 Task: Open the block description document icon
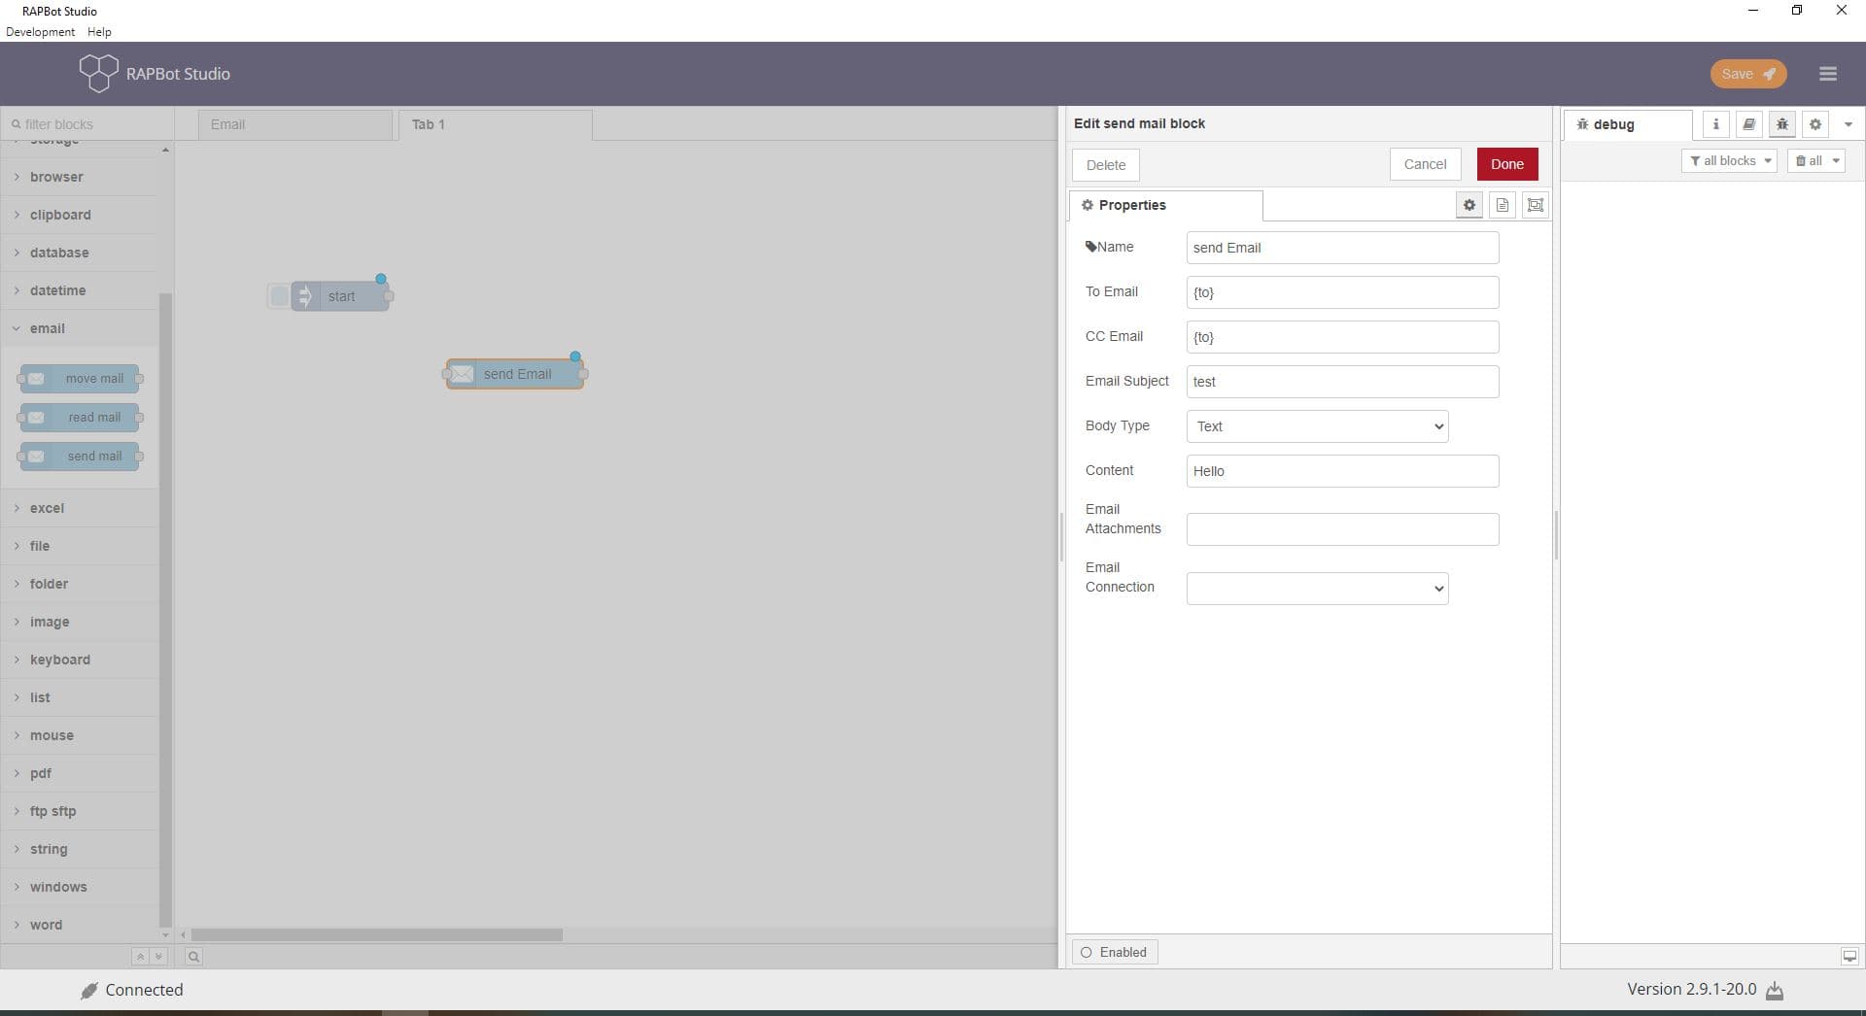[1503, 205]
